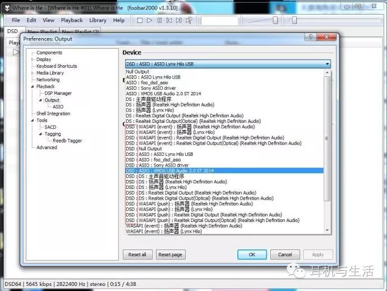Collapse the Tagging tree node

point(40,134)
